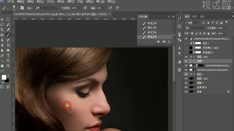This screenshot has width=234, height=131.
Task: Hide the 背景 拷贝 layer
Action: [186, 87]
